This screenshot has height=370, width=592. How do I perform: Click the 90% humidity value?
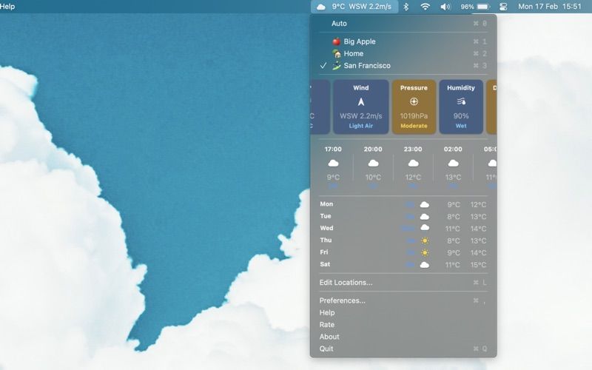coord(461,116)
